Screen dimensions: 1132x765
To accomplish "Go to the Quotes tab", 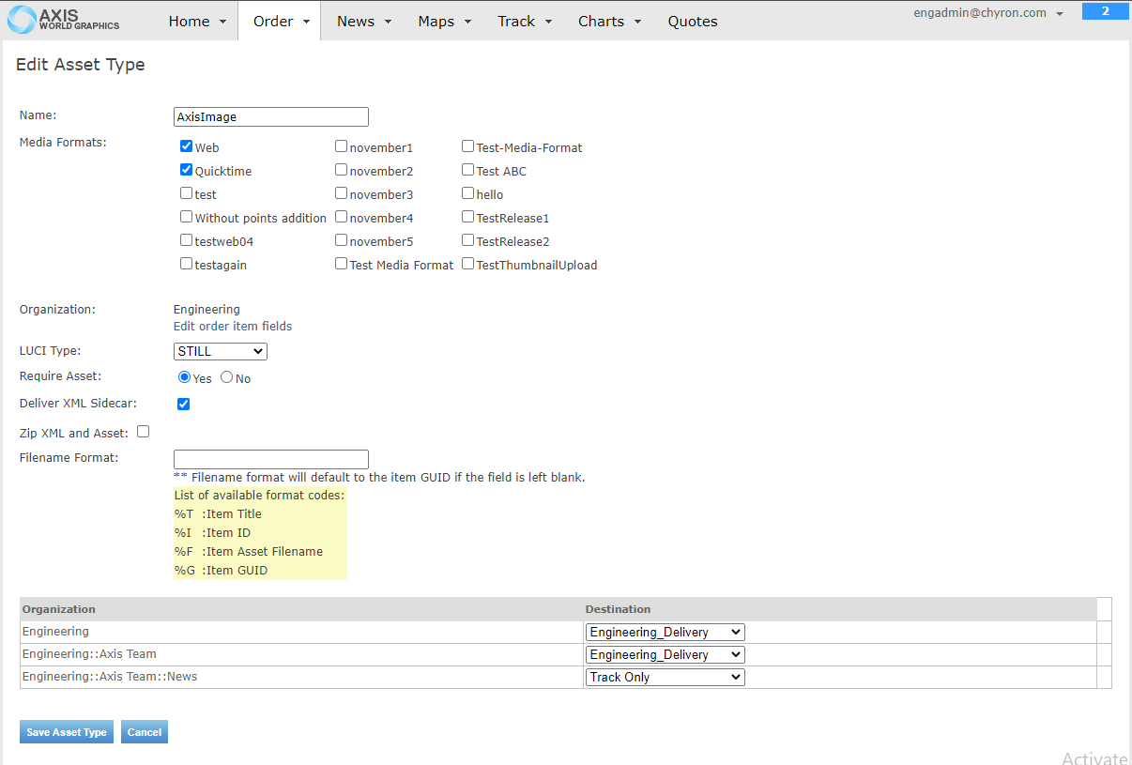I will (693, 21).
